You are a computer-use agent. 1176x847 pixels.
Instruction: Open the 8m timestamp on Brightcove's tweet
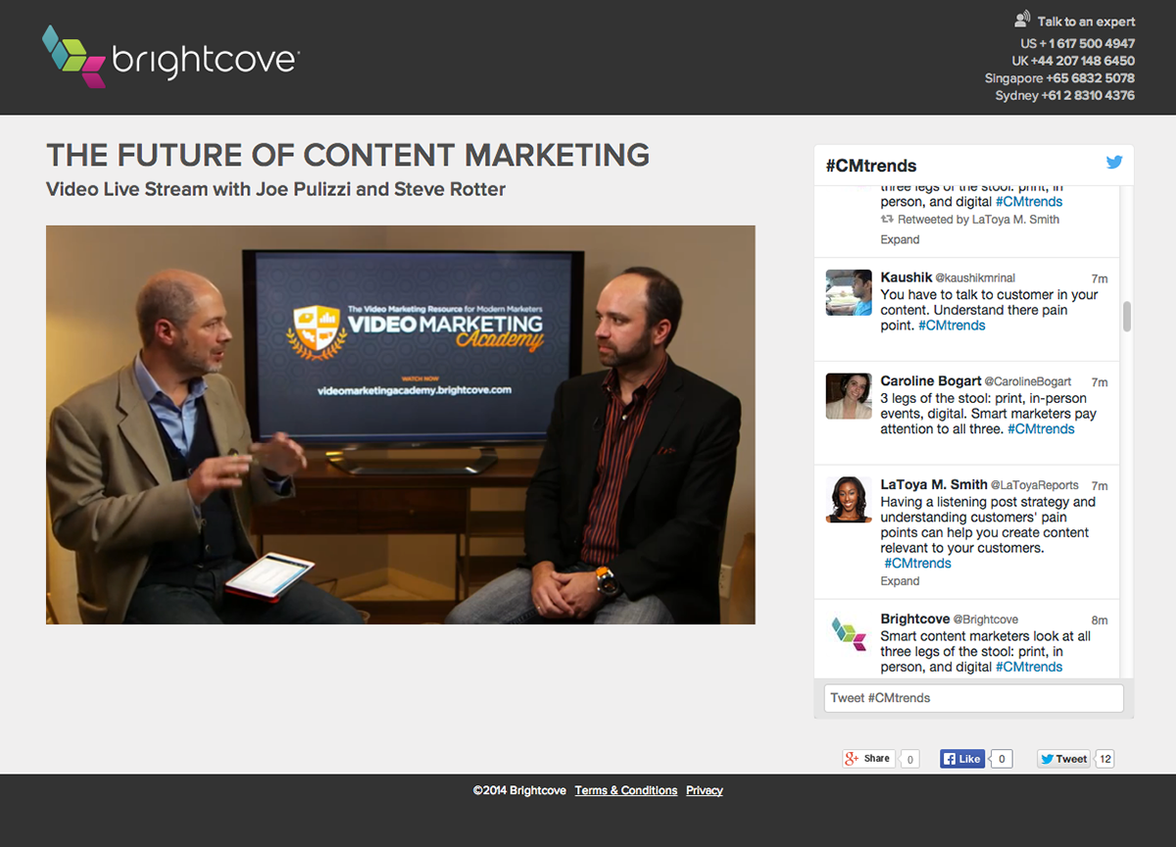point(1100,621)
